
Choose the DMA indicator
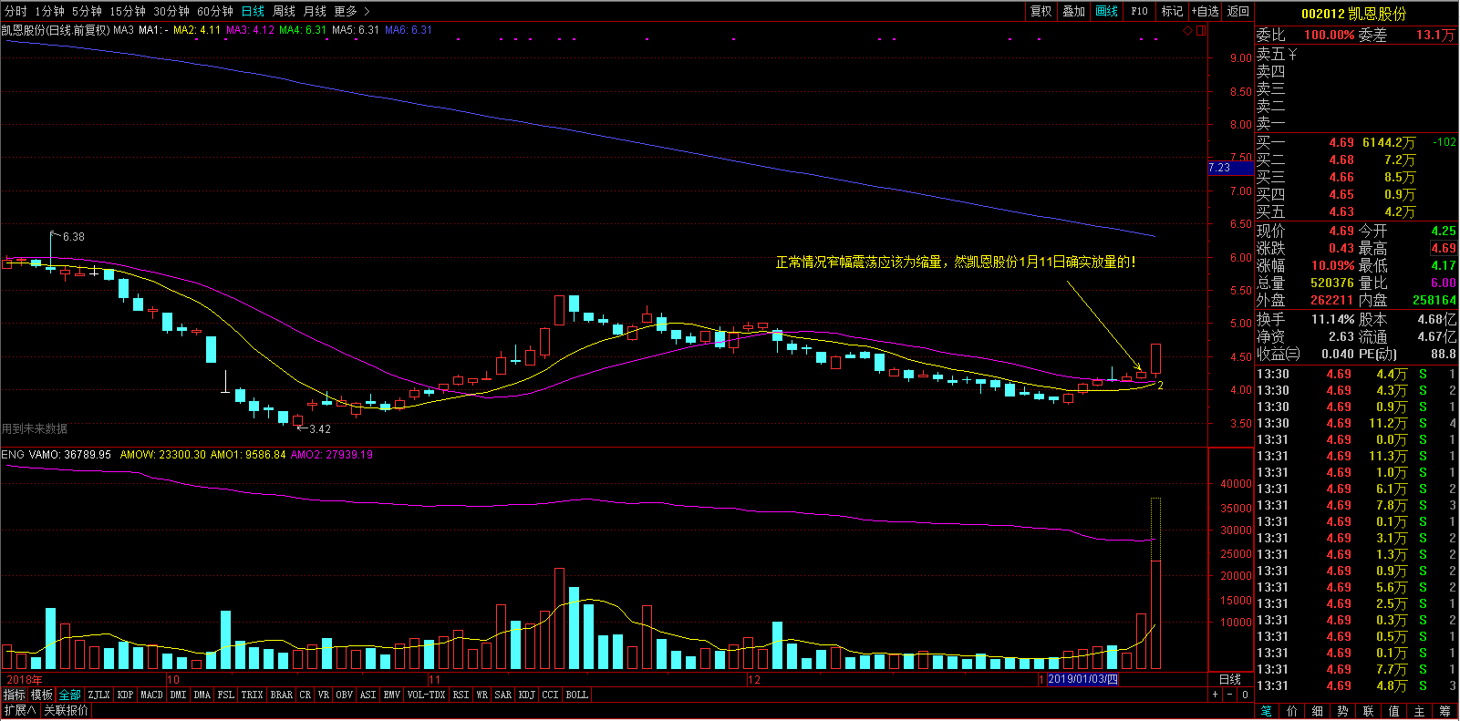[x=202, y=695]
